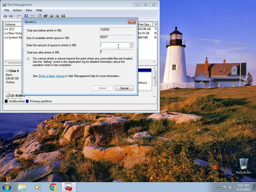
Task: Click the Total size after shrink field
Action: 117,52
